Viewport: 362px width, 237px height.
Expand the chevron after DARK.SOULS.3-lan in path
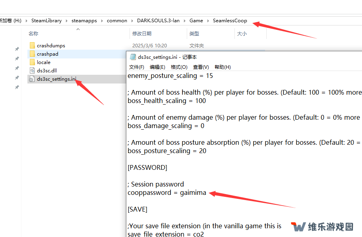point(184,21)
